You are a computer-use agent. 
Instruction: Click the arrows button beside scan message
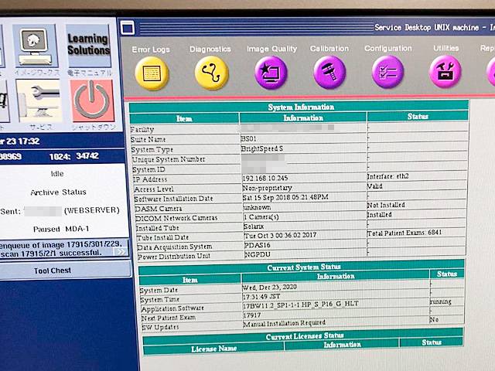[121, 252]
